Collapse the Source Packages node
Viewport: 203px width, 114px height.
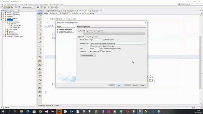(6, 22)
